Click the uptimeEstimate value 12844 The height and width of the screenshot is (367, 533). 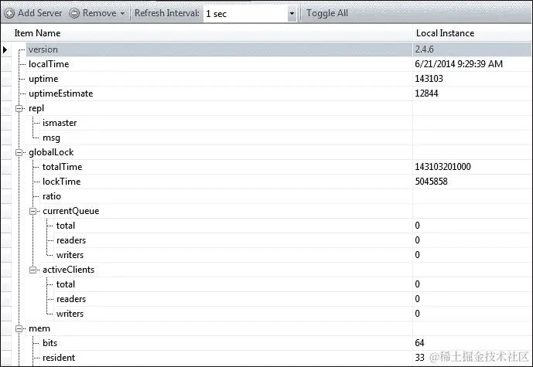426,93
